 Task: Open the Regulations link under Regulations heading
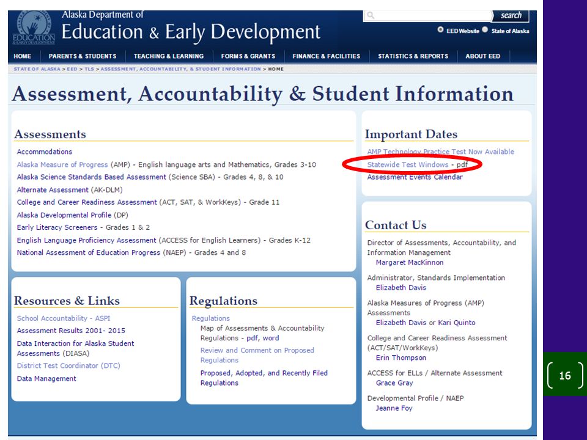pyautogui.click(x=211, y=318)
